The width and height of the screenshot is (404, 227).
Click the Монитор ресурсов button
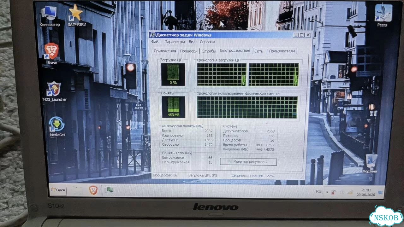(x=248, y=162)
